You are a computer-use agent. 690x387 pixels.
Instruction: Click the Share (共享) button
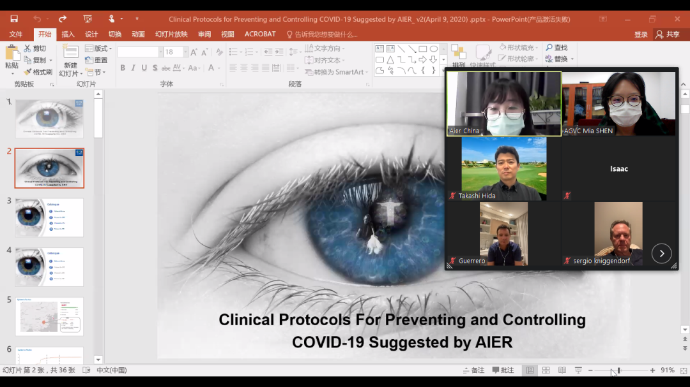point(668,34)
